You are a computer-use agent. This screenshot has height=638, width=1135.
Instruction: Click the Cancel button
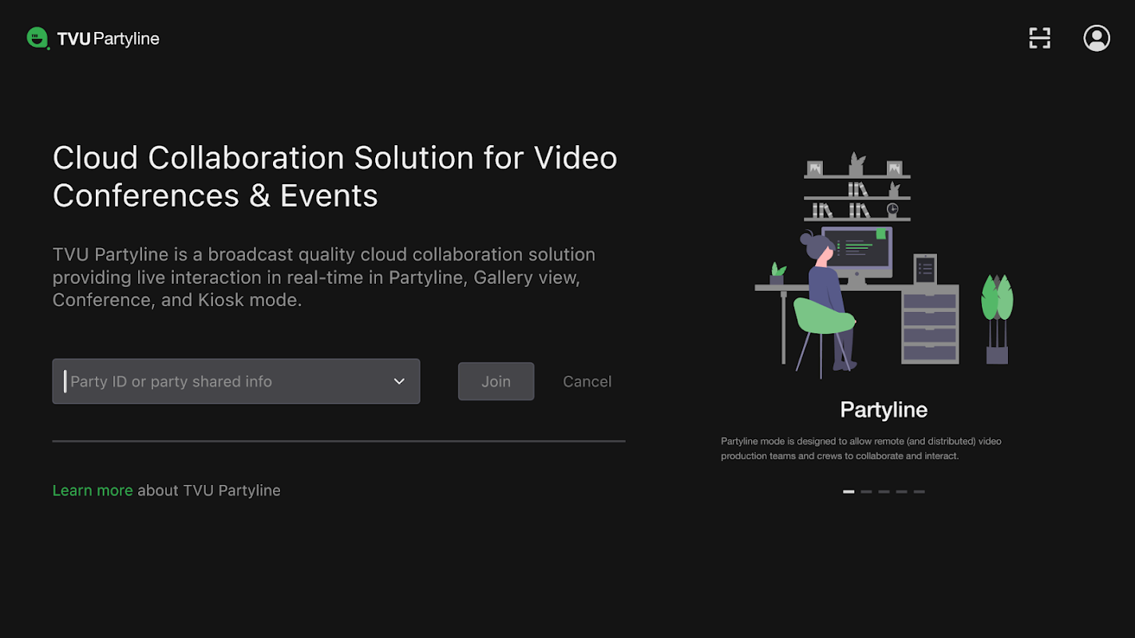point(587,381)
